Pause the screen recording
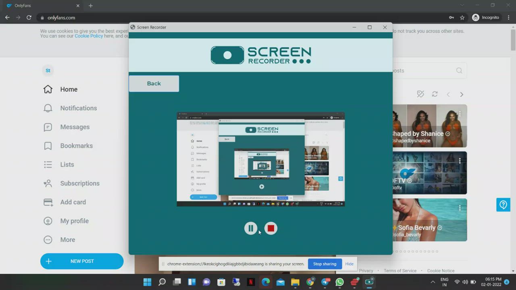The width and height of the screenshot is (516, 290). [x=250, y=228]
